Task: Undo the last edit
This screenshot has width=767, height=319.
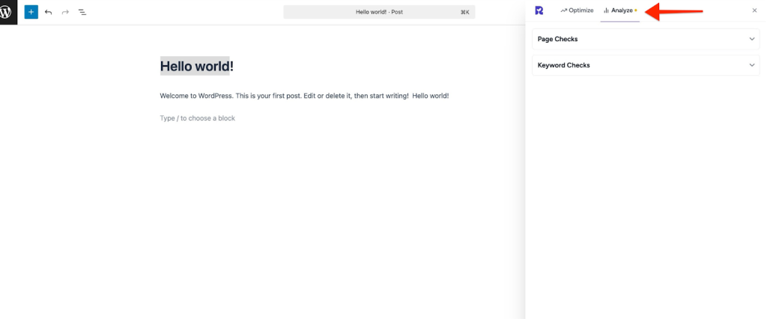Action: tap(49, 12)
